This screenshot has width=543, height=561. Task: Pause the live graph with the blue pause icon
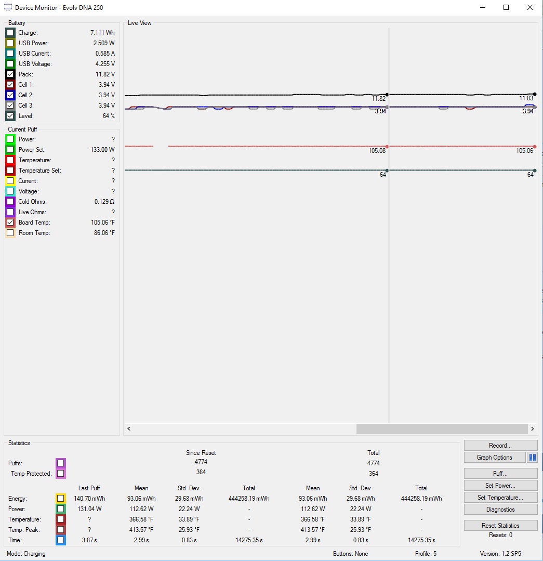click(x=532, y=458)
